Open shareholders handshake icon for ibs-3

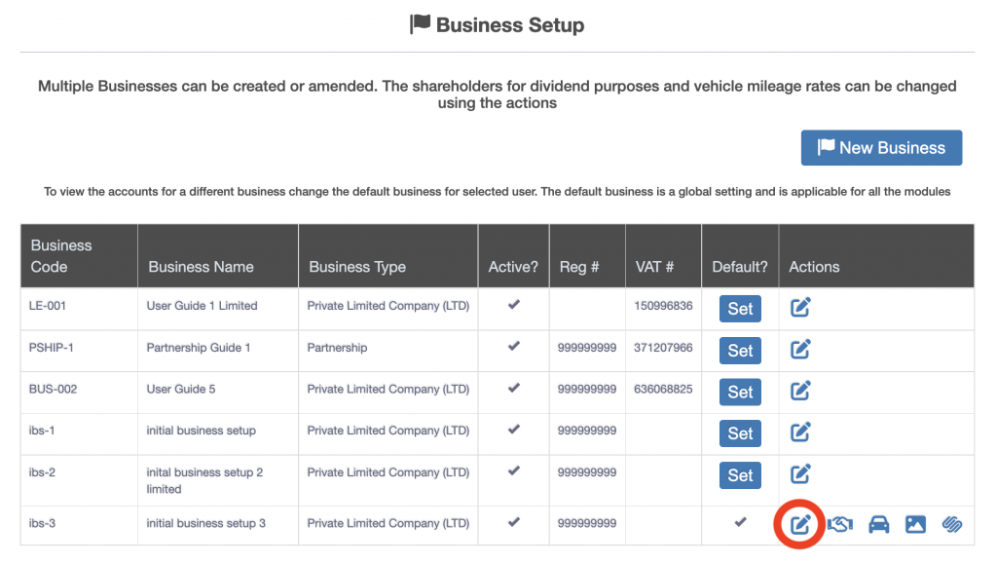click(840, 525)
